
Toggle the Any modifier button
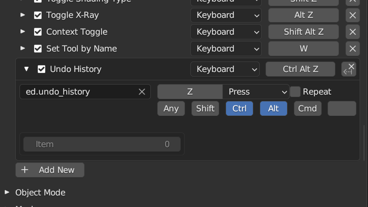click(x=171, y=109)
